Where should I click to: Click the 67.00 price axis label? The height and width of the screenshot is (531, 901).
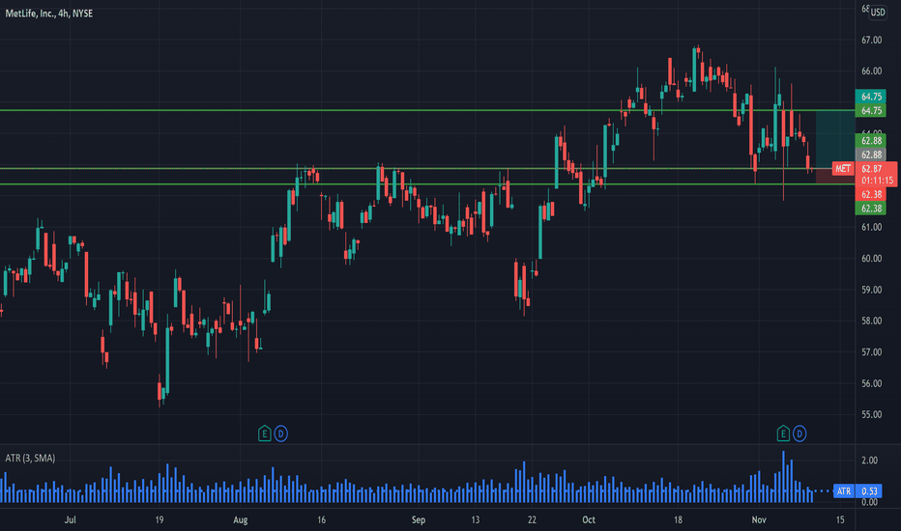871,40
